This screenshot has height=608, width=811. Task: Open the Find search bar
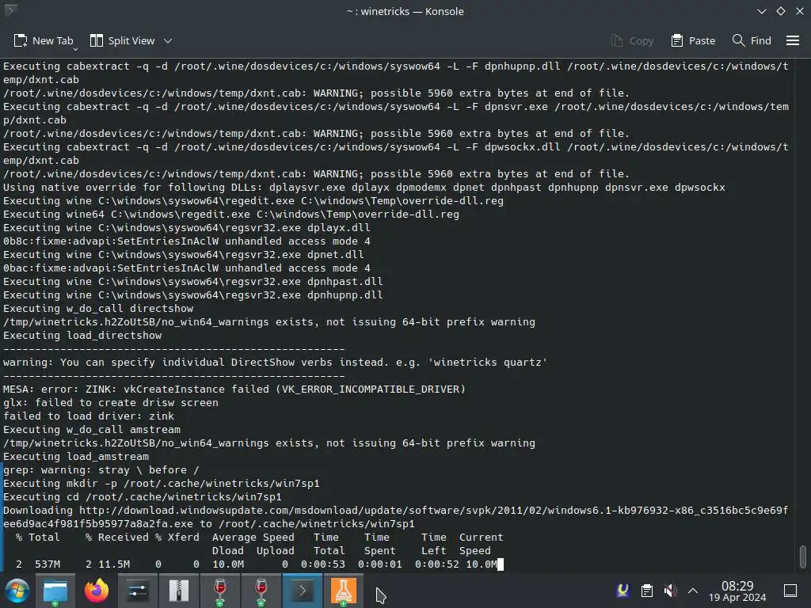coord(752,40)
